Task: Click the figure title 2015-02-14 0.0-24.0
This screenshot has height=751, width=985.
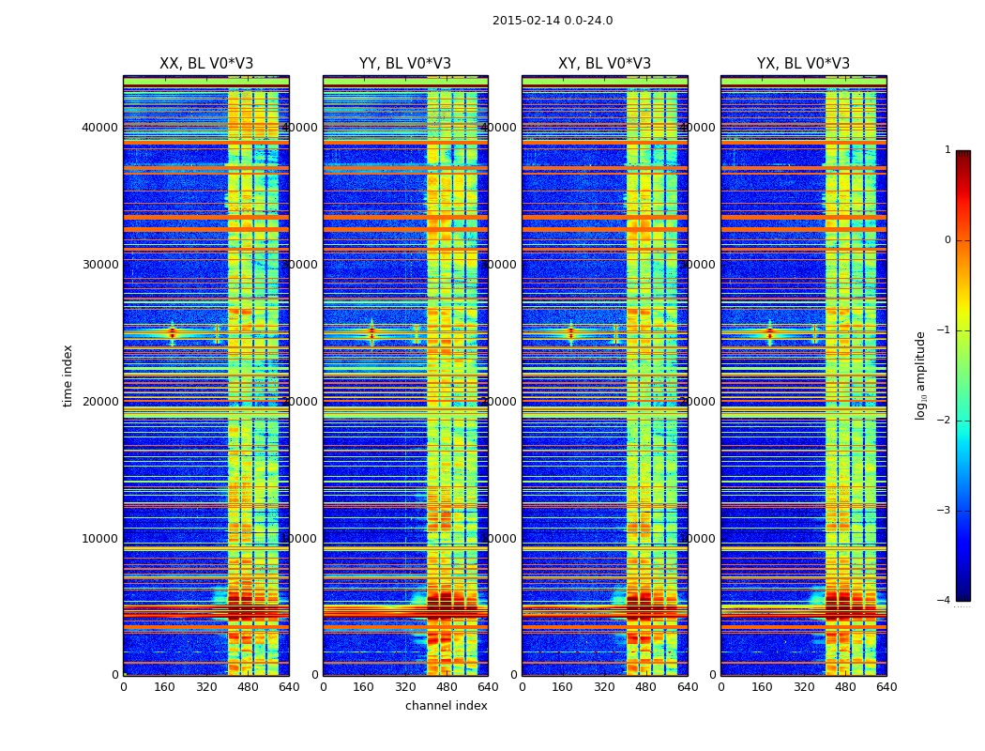Action: pyautogui.click(x=553, y=21)
